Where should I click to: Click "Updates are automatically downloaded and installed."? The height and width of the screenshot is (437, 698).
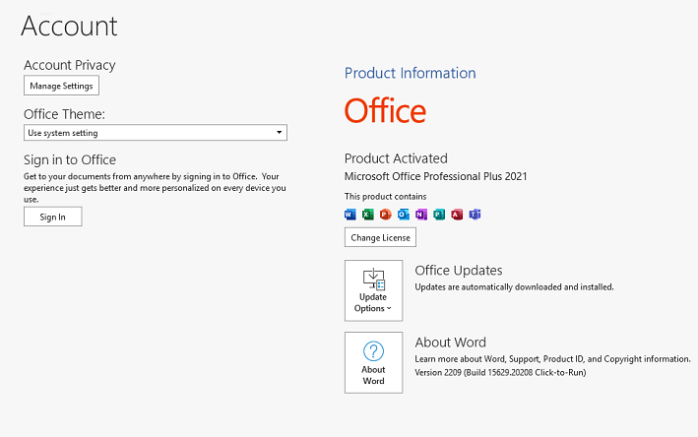[x=514, y=287]
